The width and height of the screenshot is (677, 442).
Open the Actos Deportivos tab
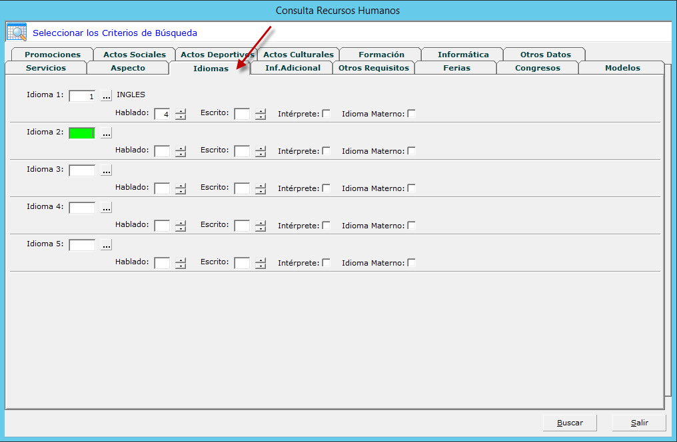(x=217, y=55)
